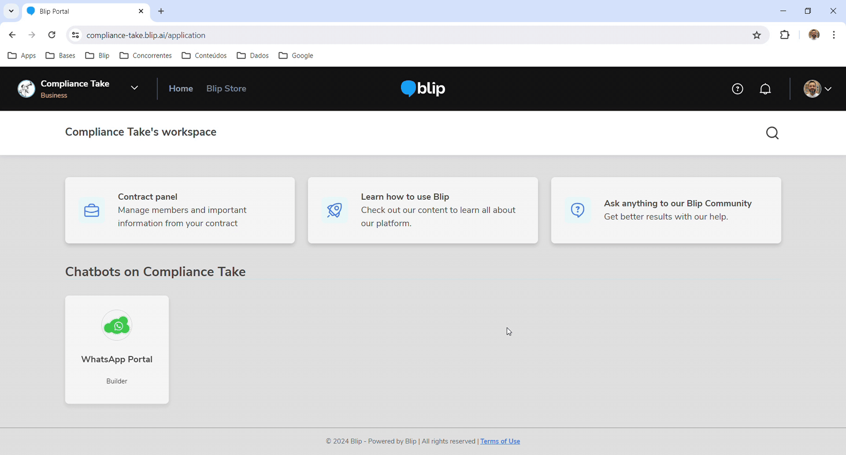Click the rocket icon on Learn card

click(x=334, y=210)
